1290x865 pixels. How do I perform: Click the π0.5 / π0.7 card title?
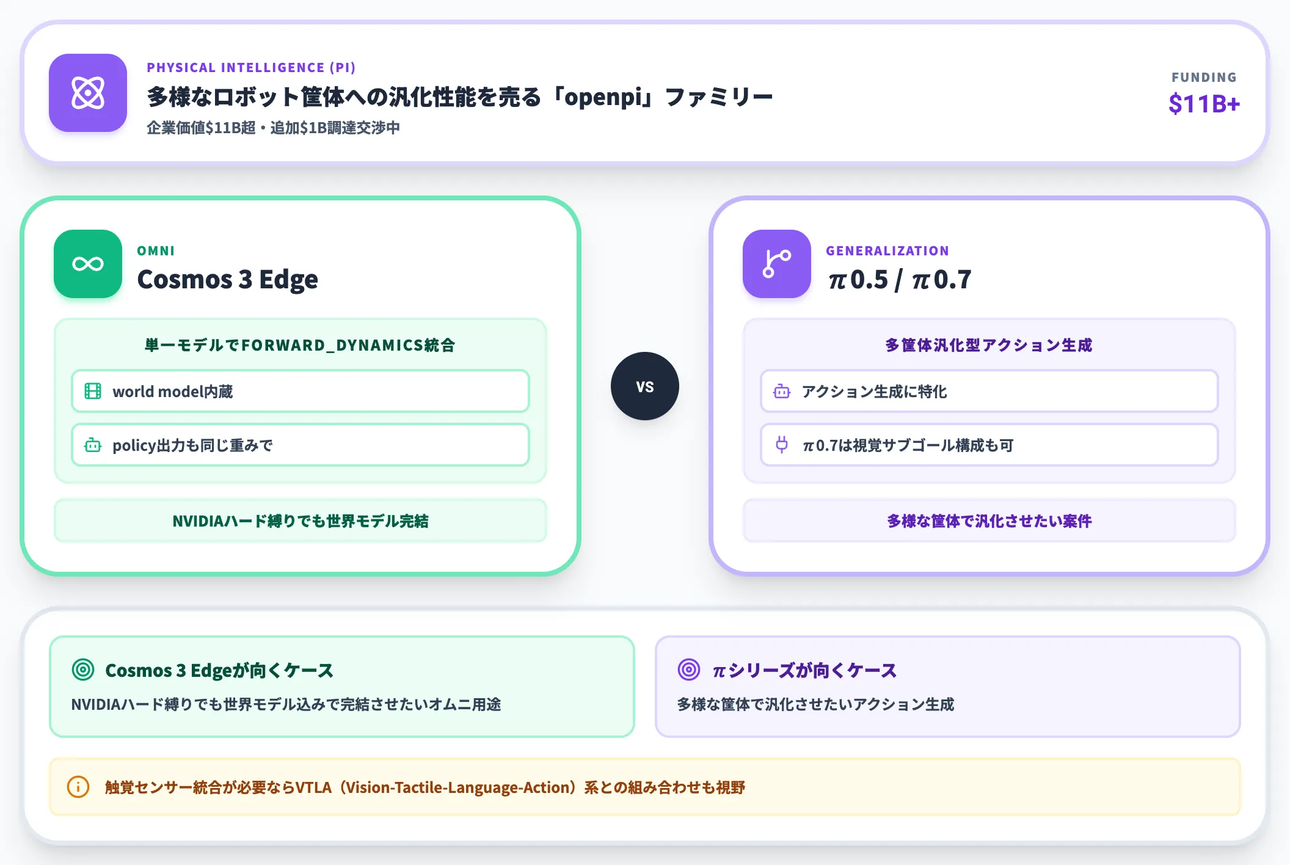899,280
